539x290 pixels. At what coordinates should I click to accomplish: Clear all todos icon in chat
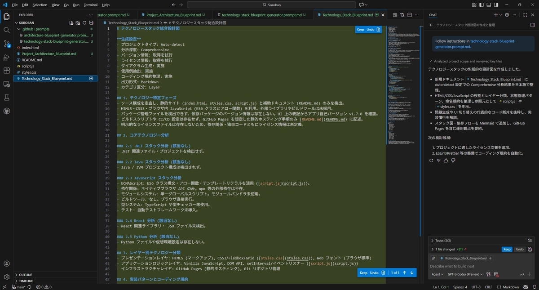coord(530,241)
